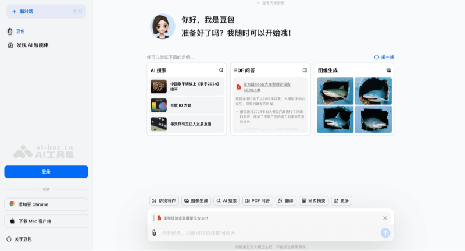
Task: Open attached file 全球经济金融展望报告.pdf
Action: tap(185, 218)
